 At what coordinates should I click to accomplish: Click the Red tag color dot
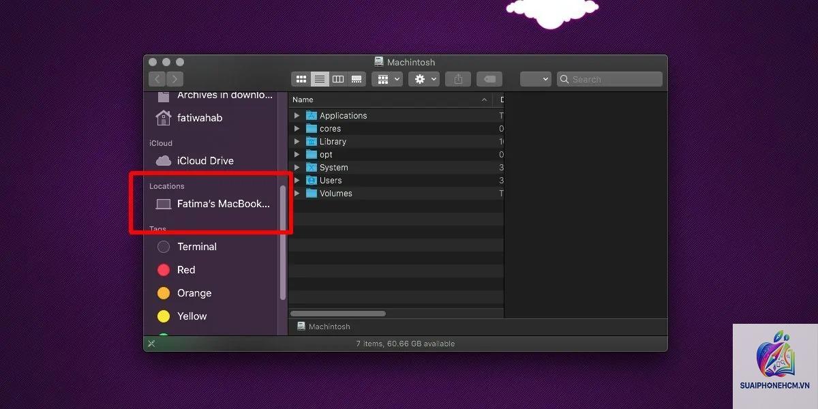[x=164, y=270]
